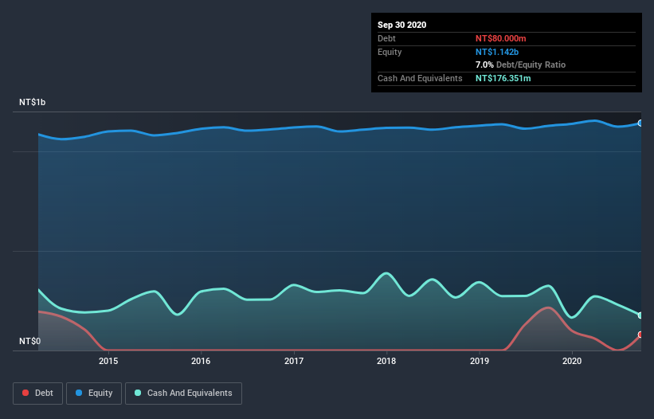Click the 2019 x-axis label
This screenshot has width=654, height=419.
point(480,361)
